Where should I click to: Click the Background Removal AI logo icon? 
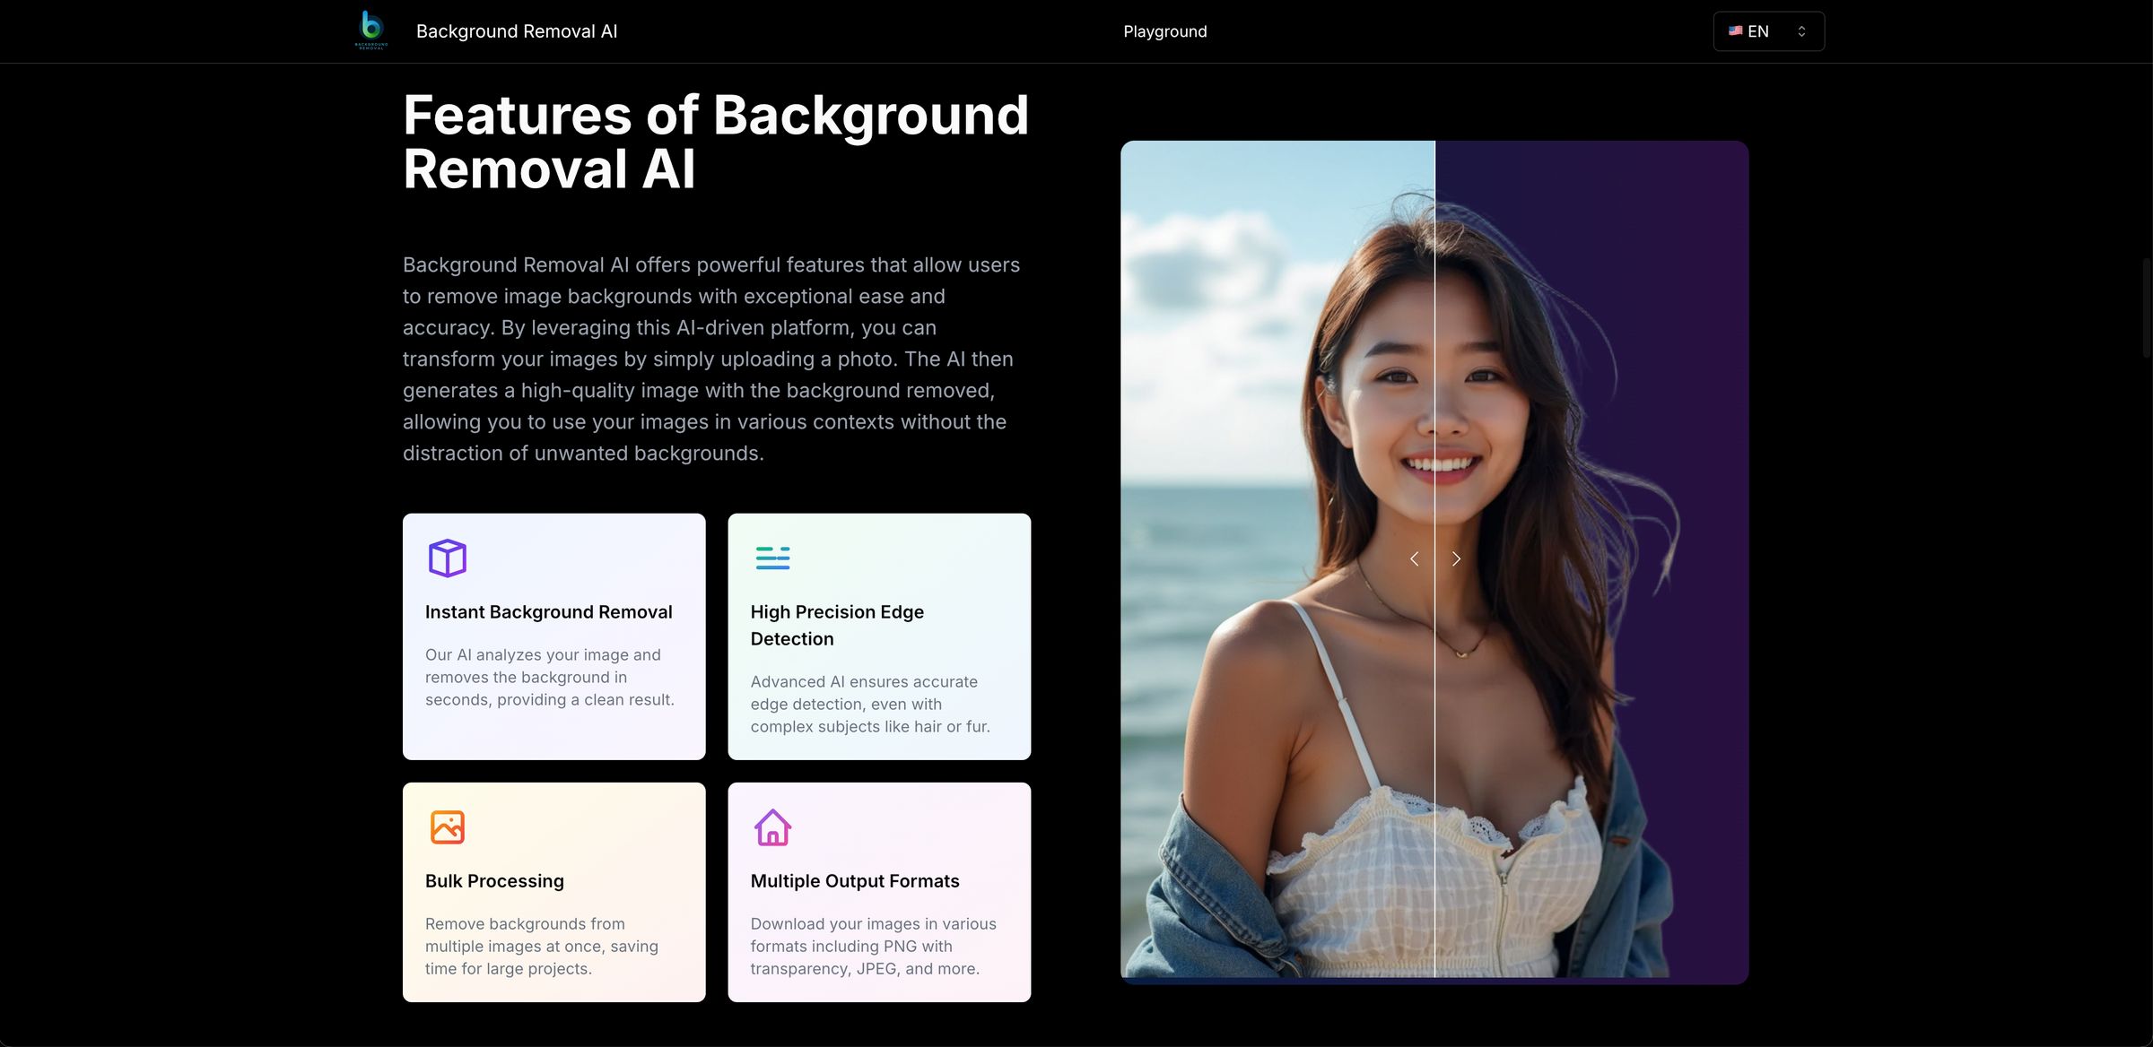tap(370, 30)
